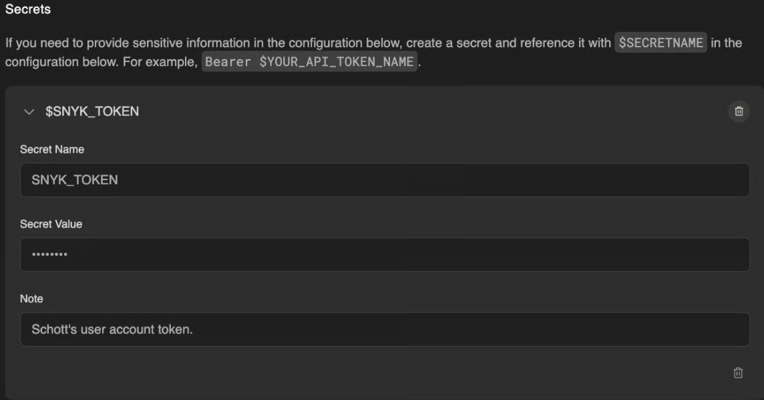Screen dimensions: 764x400
Task: Click the $SECRETNAME inline code snippet
Action: click(660, 43)
